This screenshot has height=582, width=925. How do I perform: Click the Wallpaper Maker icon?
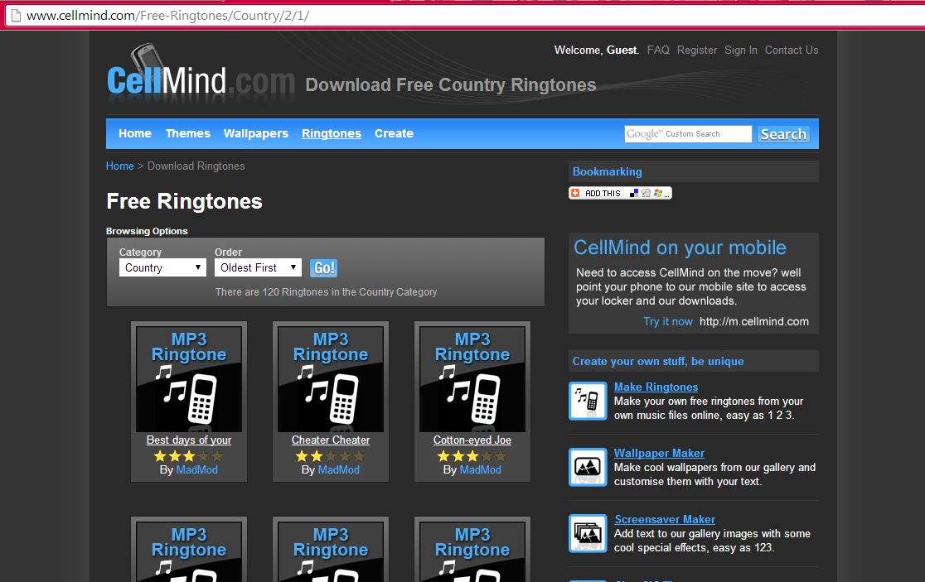(588, 467)
